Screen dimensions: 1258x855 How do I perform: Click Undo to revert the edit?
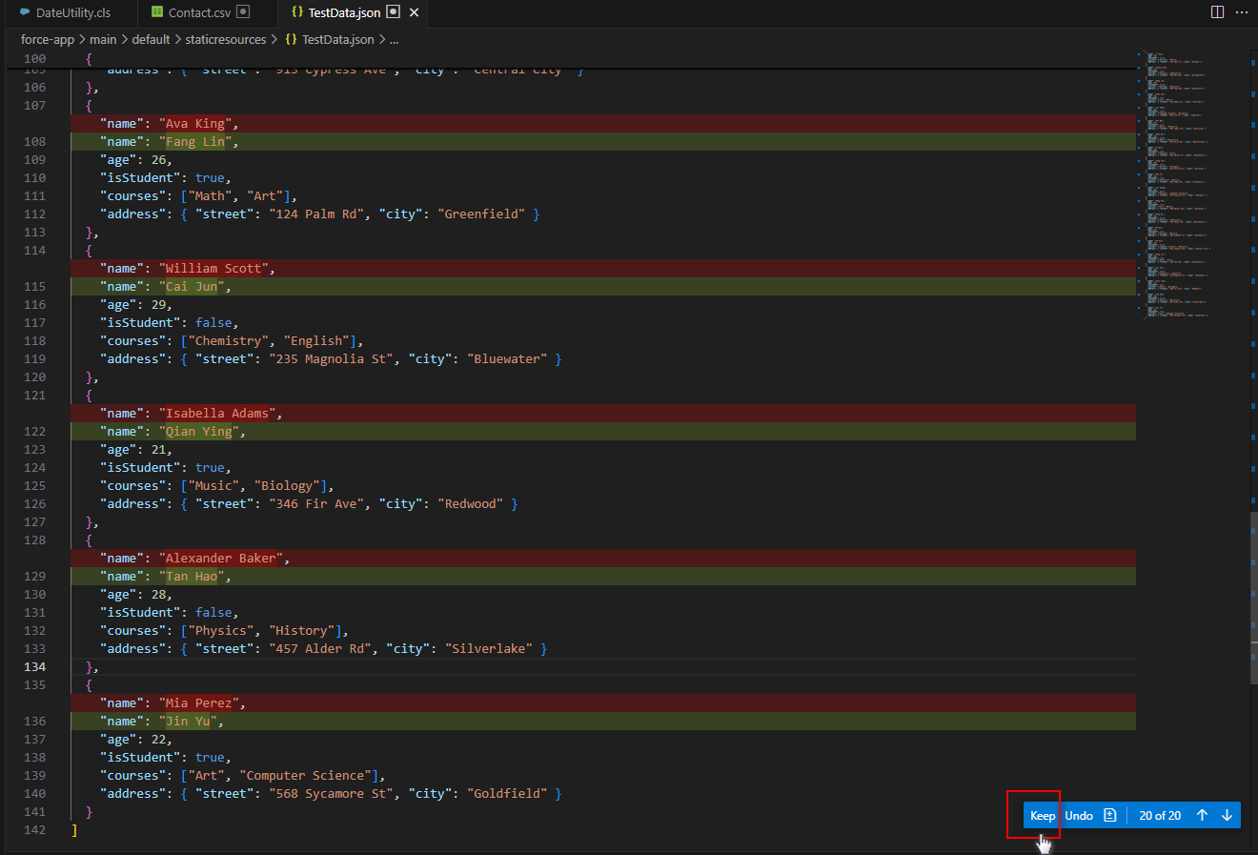(1078, 815)
